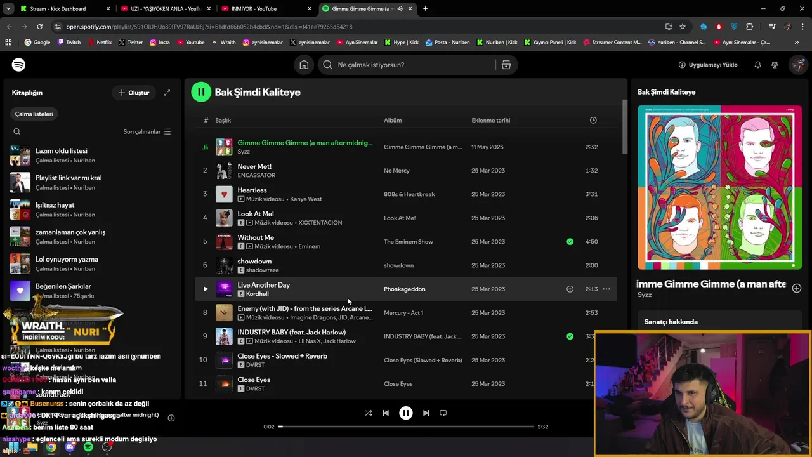
Task: Open Chrome media controls icon
Action: [x=772, y=27]
